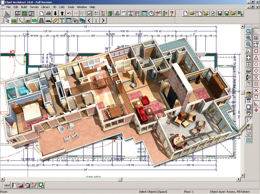This screenshot has width=260, height=194.
Task: Click the next button in bottom toolbar
Action: (7, 185)
